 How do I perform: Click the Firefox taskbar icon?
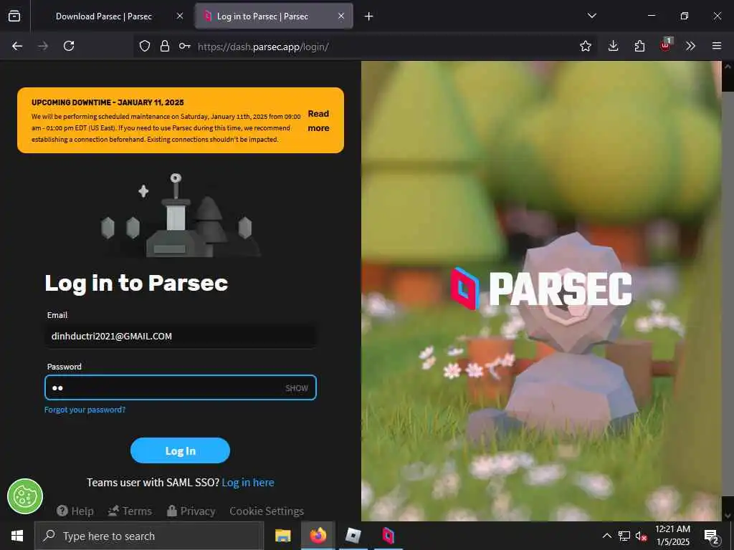click(x=318, y=536)
